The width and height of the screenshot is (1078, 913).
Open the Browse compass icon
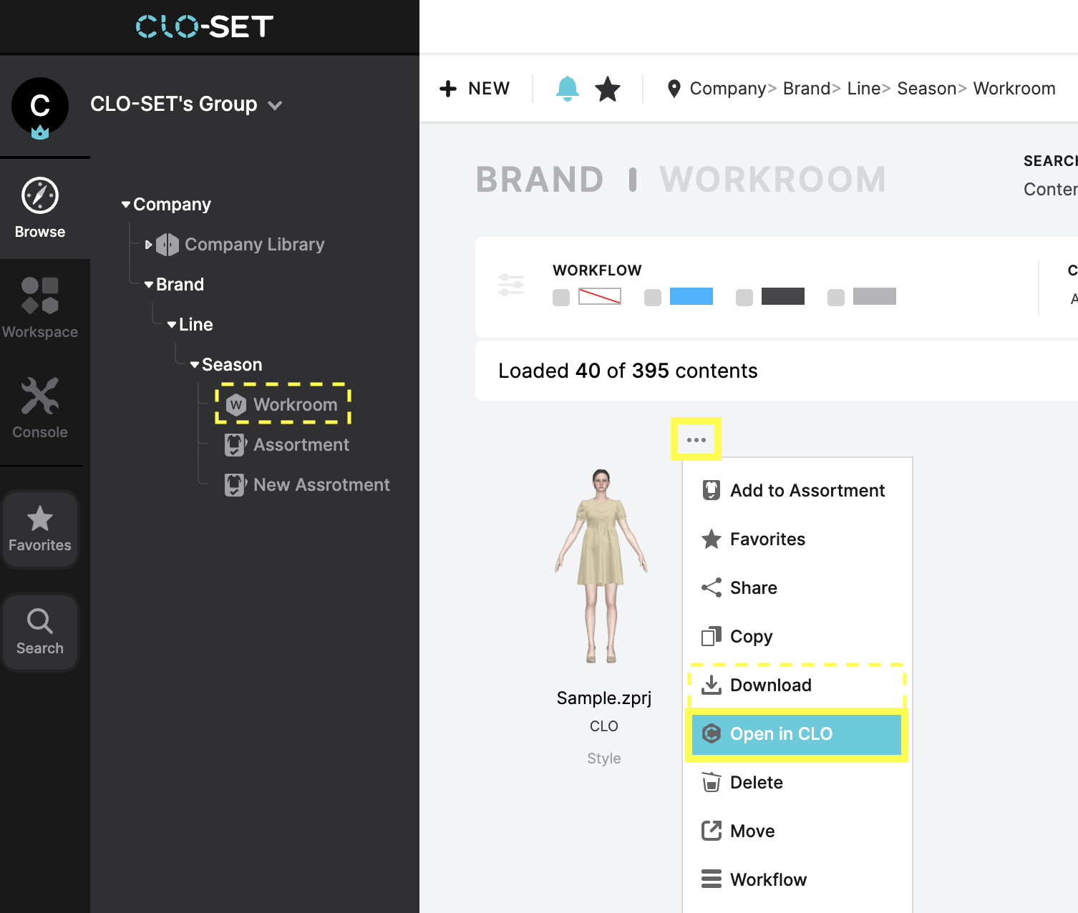coord(40,195)
